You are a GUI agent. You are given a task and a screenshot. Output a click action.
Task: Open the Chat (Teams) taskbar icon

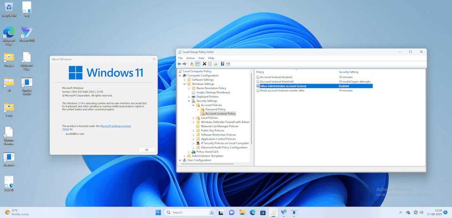click(x=231, y=212)
